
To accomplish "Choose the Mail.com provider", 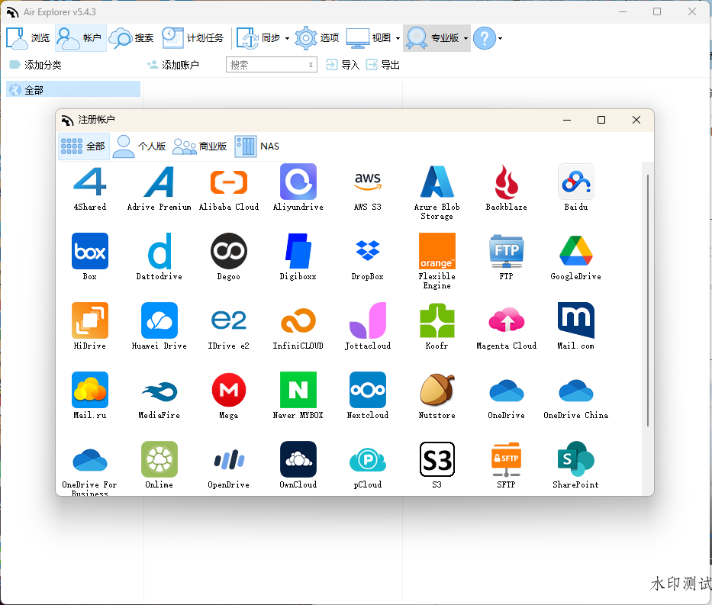I will (575, 320).
